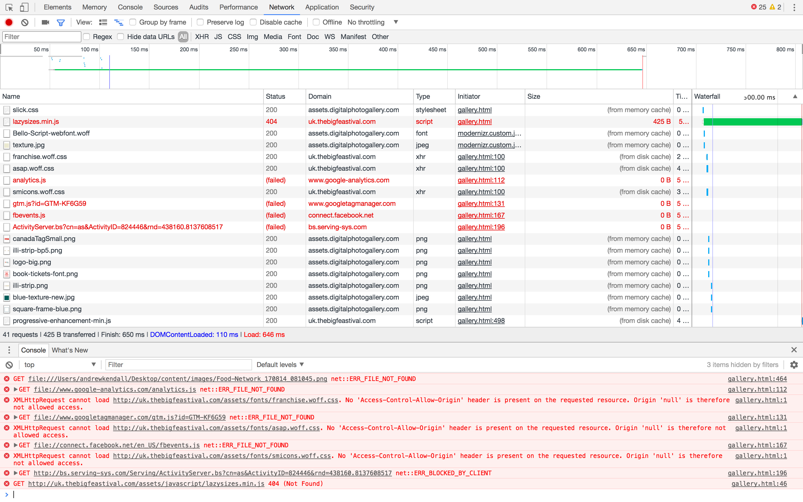The width and height of the screenshot is (803, 502).
Task: Focus the console Filter input
Action: [x=178, y=365]
